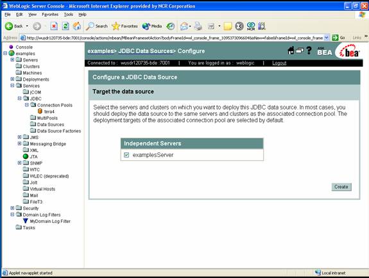
Task: Follow the examples breadcrumb link
Action: [101, 51]
